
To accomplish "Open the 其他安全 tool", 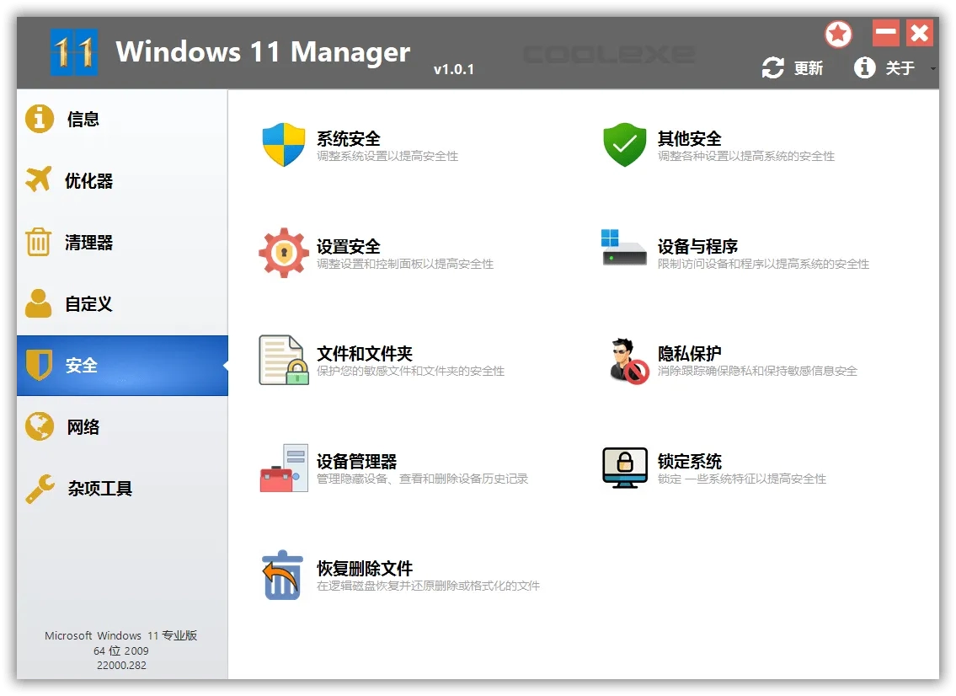I will [690, 139].
